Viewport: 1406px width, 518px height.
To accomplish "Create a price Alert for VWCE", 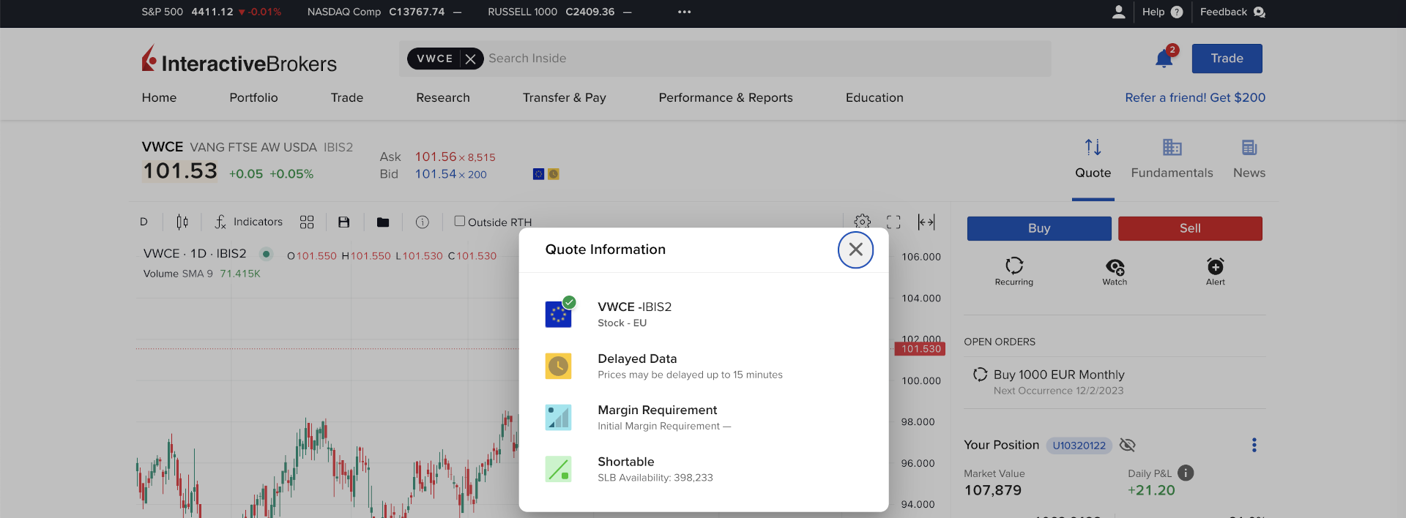I will click(x=1215, y=266).
